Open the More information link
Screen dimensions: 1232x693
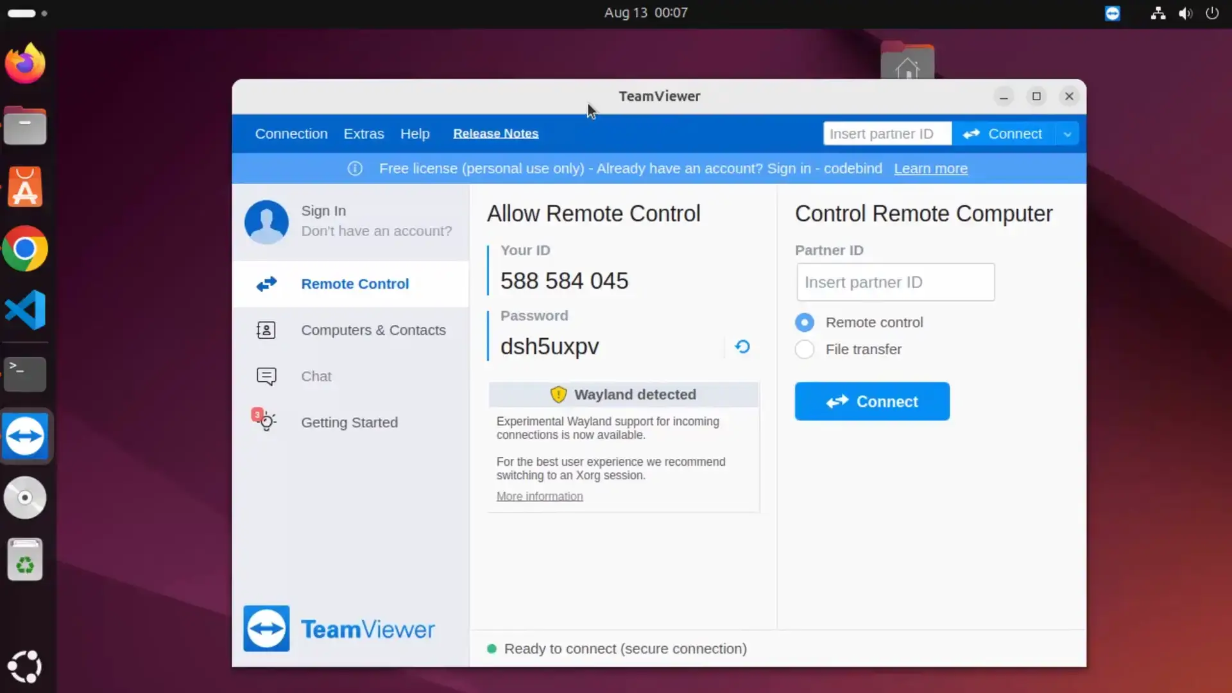pyautogui.click(x=540, y=496)
